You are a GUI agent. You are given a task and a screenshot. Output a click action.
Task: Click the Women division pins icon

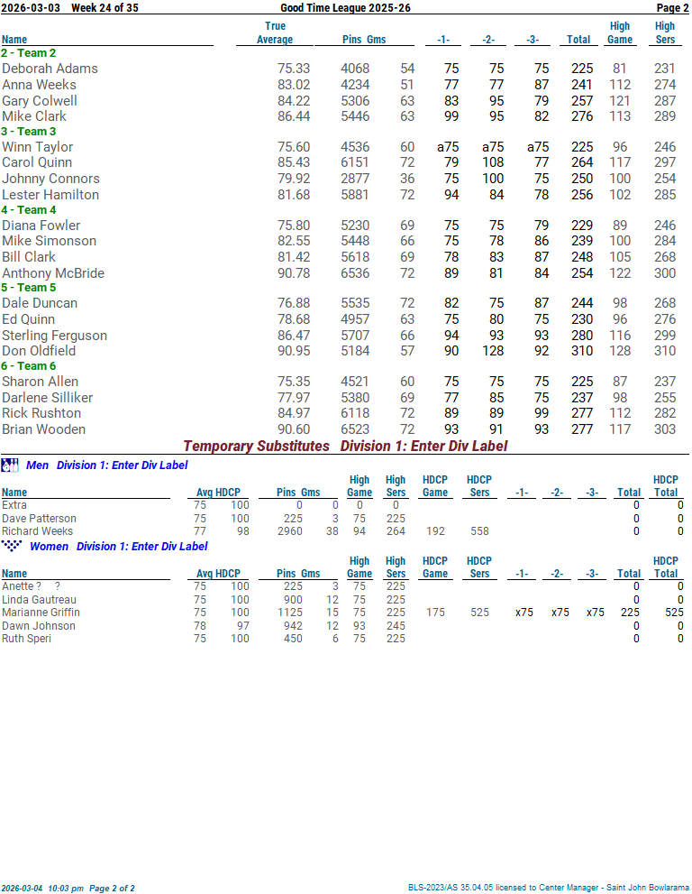[11, 546]
